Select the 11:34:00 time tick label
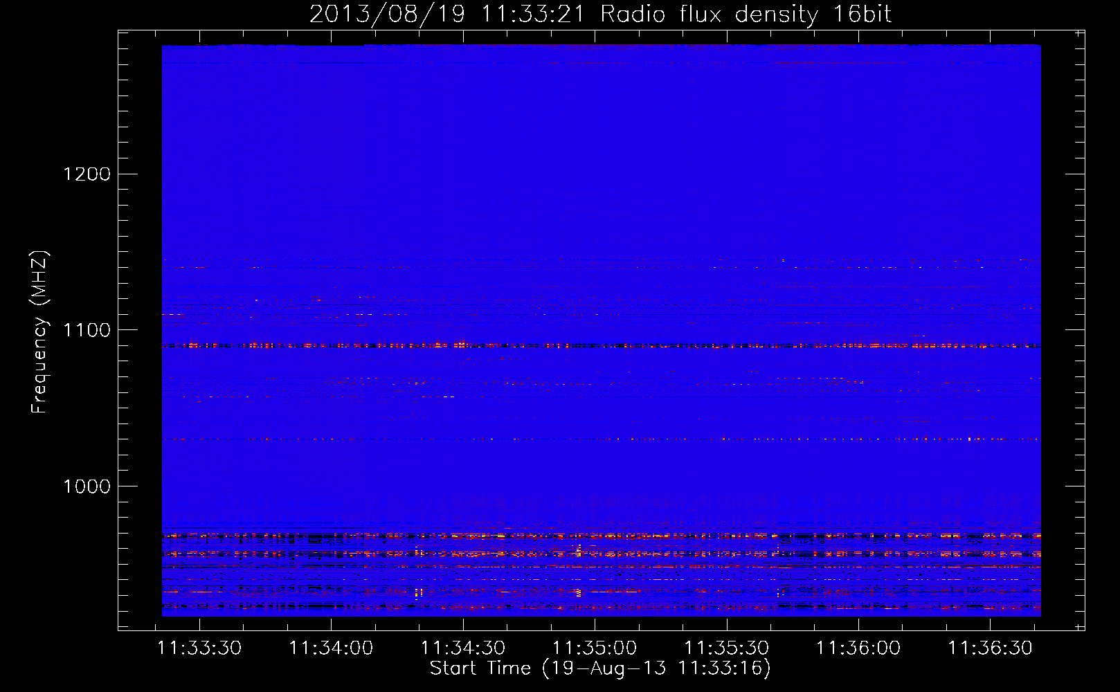This screenshot has width=1120, height=692. point(331,648)
